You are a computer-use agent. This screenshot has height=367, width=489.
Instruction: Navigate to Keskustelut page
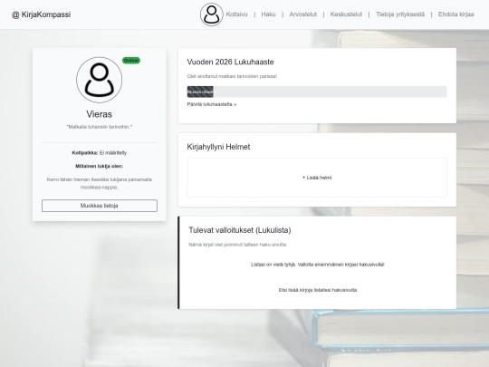click(346, 14)
